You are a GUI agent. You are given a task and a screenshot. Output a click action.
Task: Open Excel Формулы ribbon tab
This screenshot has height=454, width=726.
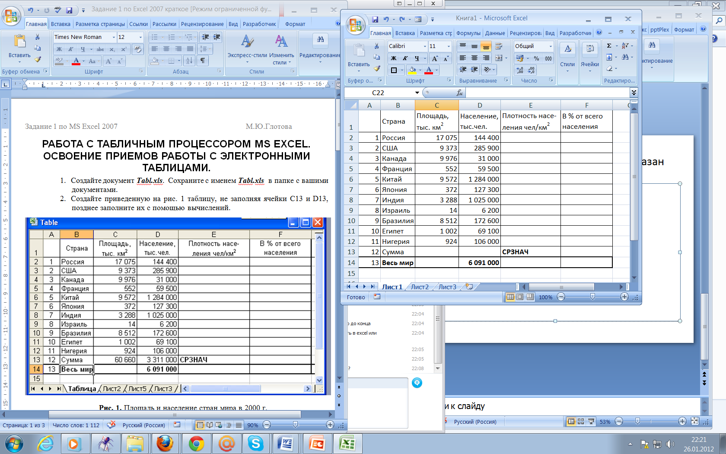(468, 33)
